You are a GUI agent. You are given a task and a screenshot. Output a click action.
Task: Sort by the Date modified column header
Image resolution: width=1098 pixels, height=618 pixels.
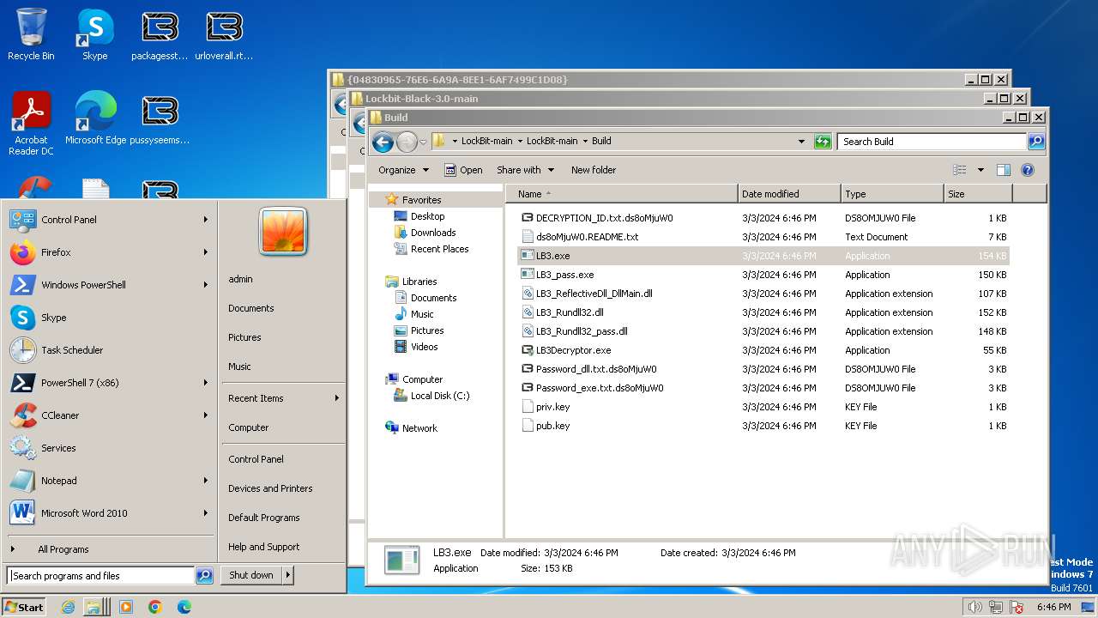point(789,194)
